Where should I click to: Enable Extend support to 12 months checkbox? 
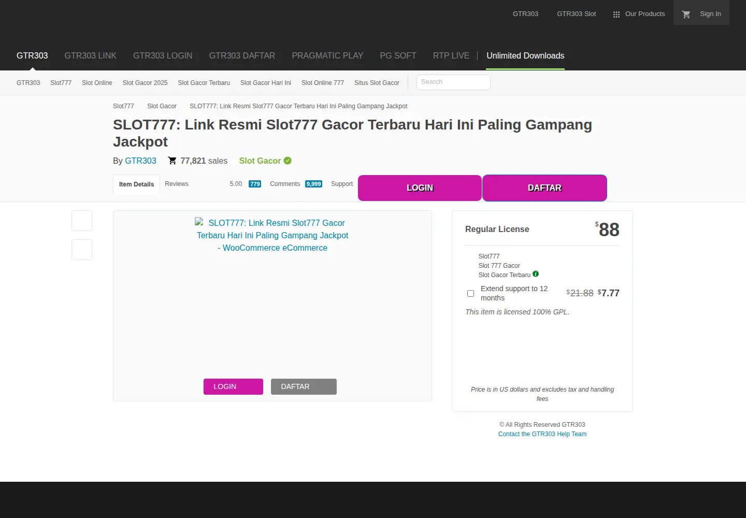click(470, 293)
